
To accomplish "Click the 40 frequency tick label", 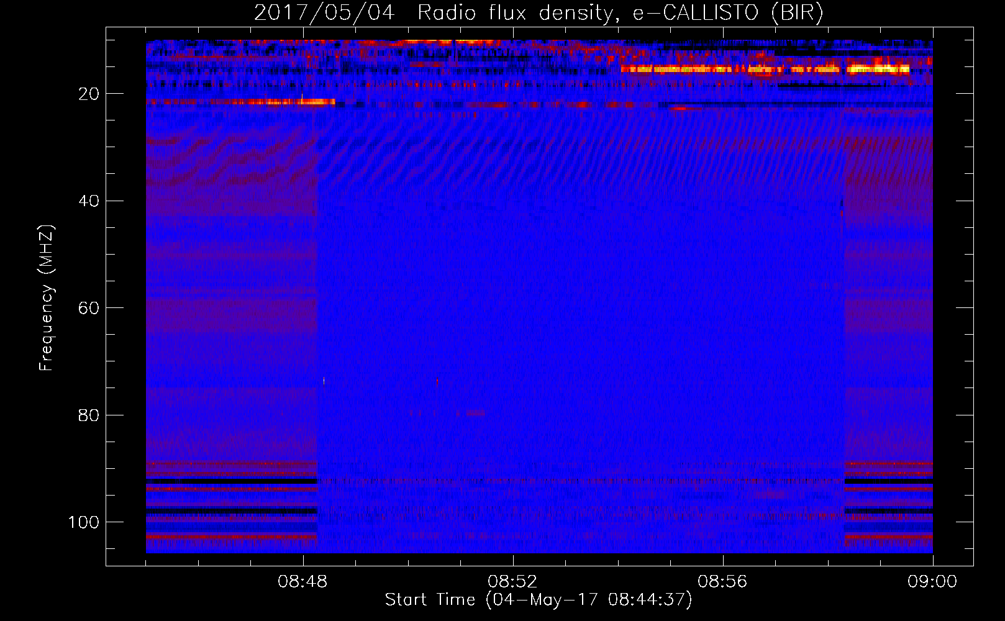I will click(x=89, y=201).
